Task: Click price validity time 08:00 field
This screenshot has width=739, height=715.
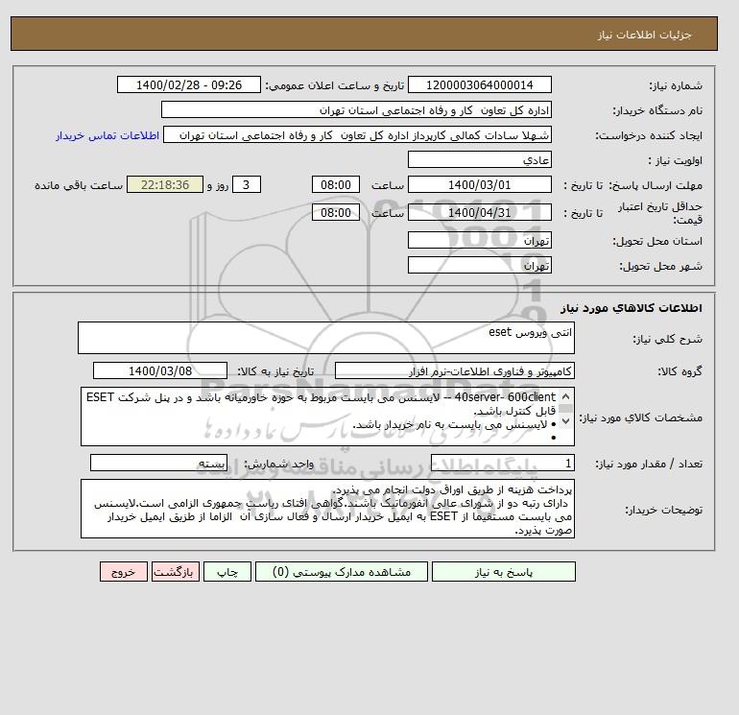Action: [336, 212]
